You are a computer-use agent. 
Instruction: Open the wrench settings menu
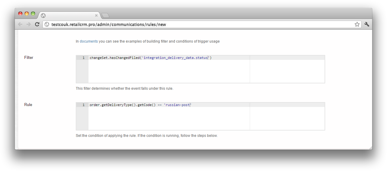click(x=367, y=24)
